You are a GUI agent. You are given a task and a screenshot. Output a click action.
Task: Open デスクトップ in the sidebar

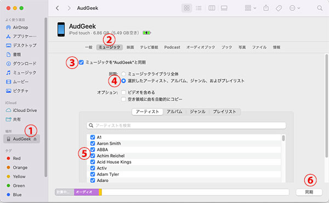pos(21,45)
